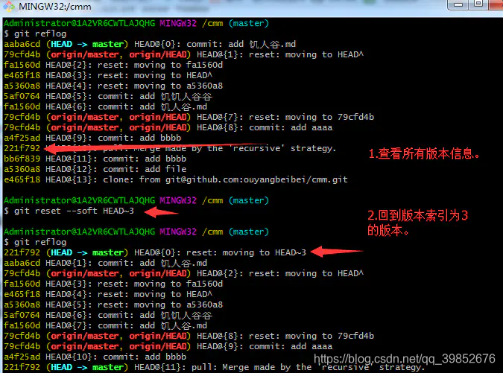This screenshot has width=503, height=373.
Task: Select line 'HEAD@{3}: reset: moving to fa1560d'
Action: pyautogui.click(x=113, y=284)
